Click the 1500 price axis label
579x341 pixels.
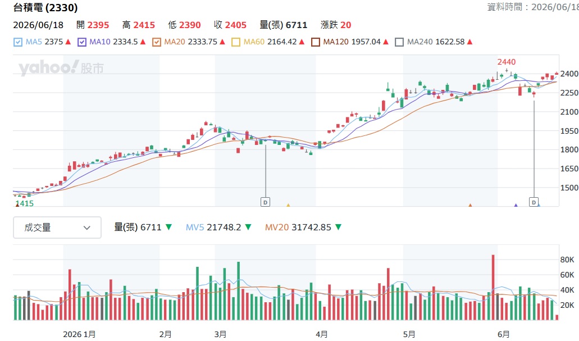coord(569,188)
